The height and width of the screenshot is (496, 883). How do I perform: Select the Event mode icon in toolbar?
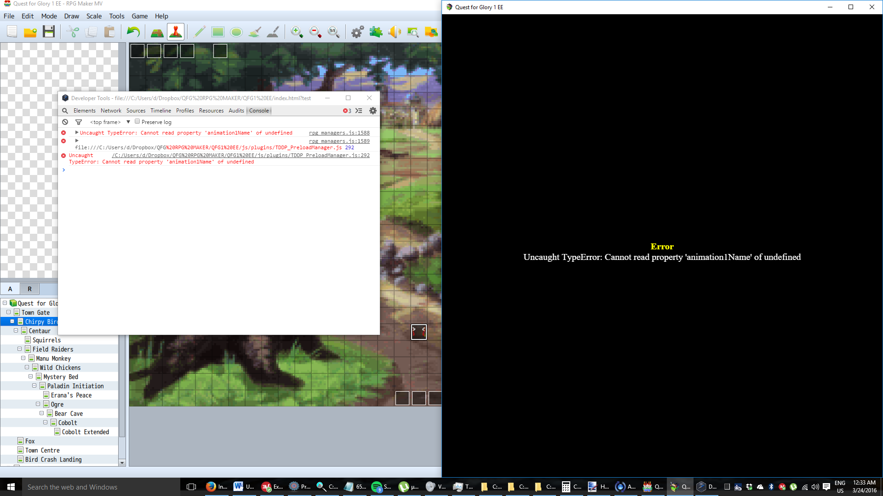[175, 32]
